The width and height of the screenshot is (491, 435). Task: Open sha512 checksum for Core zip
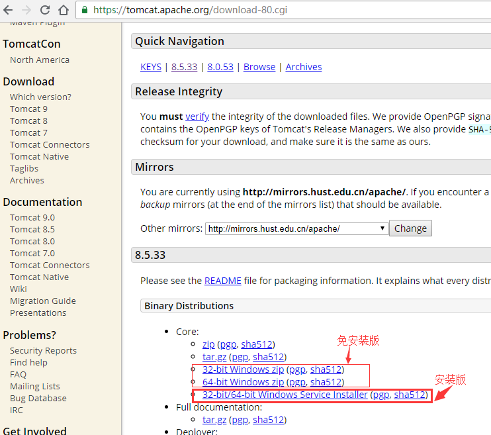[257, 344]
